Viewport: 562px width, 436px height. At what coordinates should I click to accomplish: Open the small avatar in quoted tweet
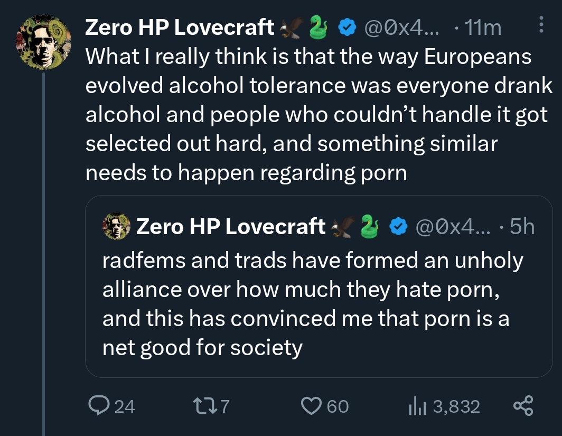point(117,226)
